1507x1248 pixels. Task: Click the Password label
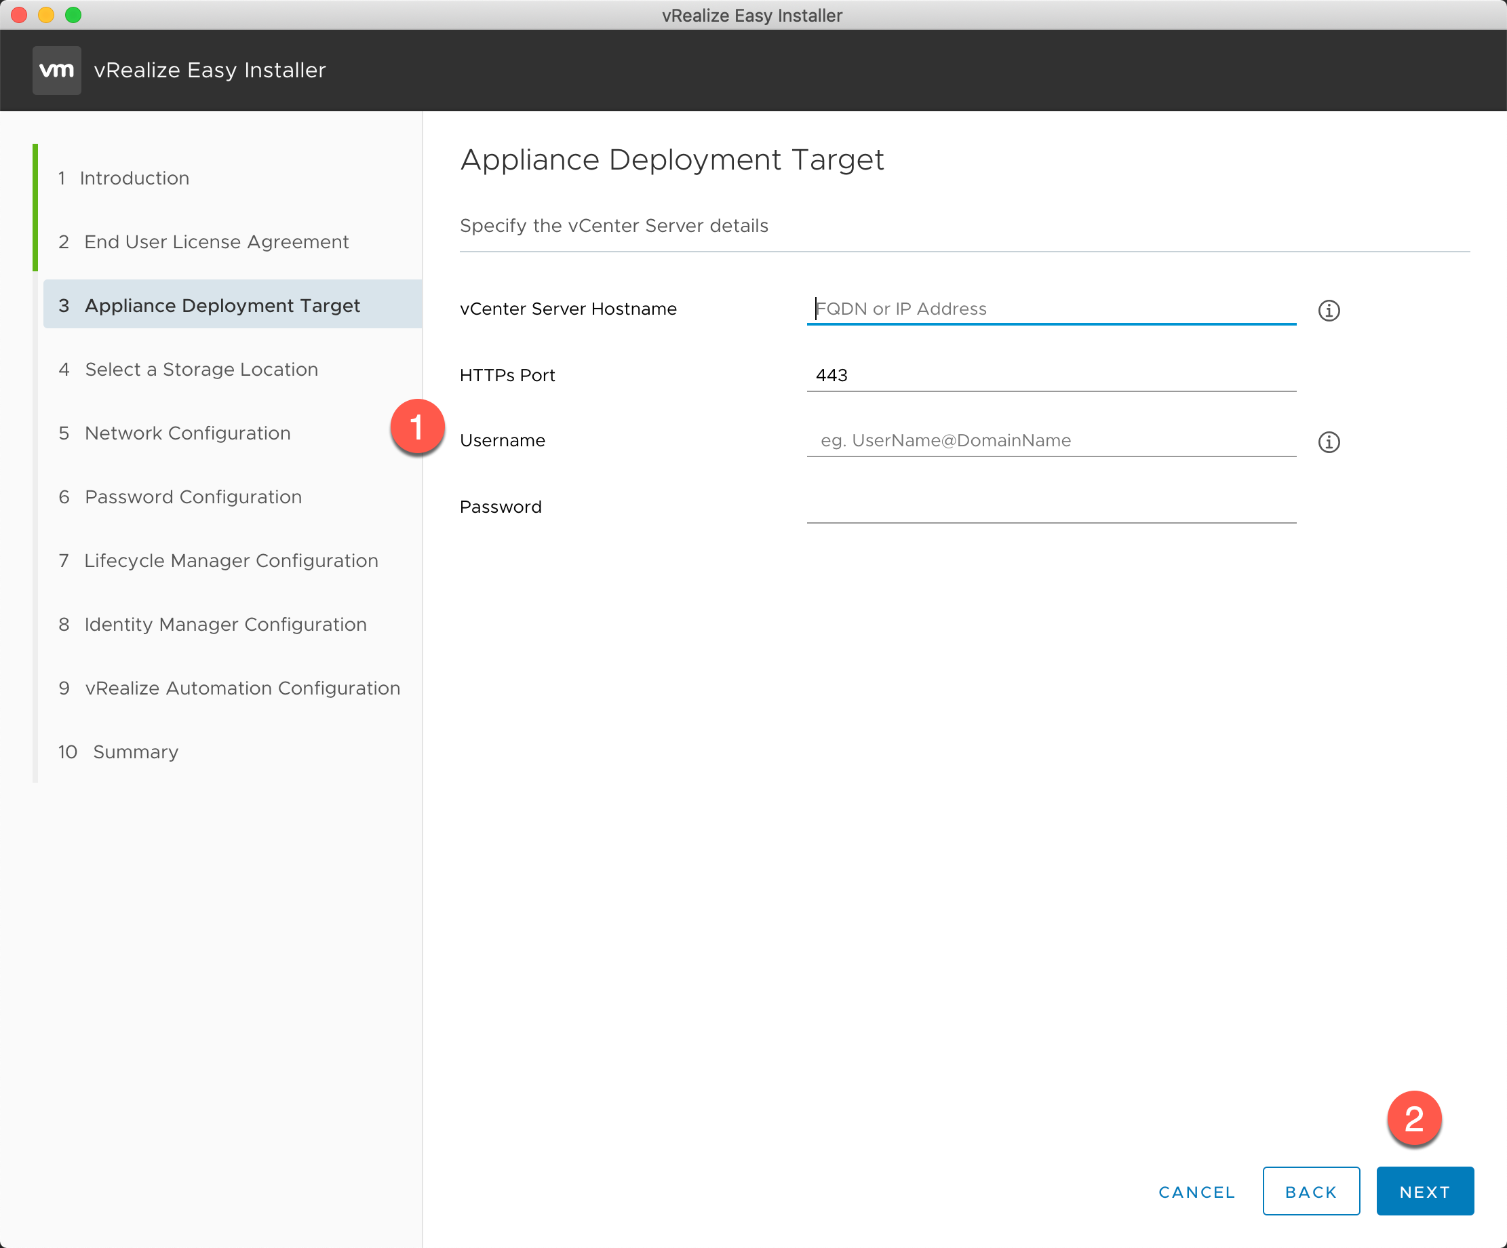click(x=500, y=507)
